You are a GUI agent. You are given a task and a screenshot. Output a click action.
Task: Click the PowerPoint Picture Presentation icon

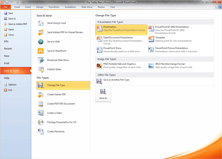151,50
